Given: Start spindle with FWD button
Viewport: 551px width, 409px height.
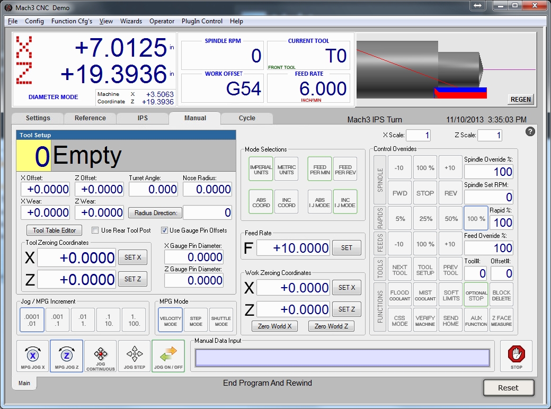Looking at the screenshot, I should (x=400, y=193).
